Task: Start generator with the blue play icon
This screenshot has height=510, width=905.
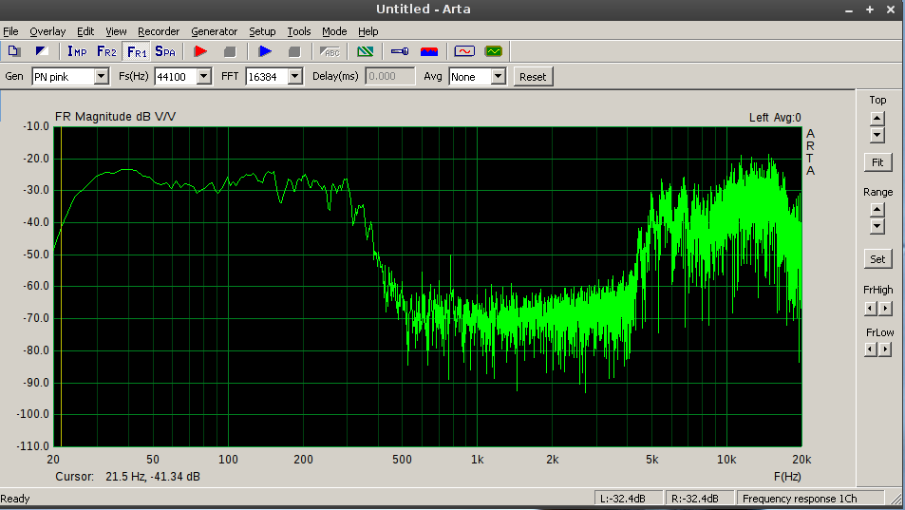Action: [265, 51]
